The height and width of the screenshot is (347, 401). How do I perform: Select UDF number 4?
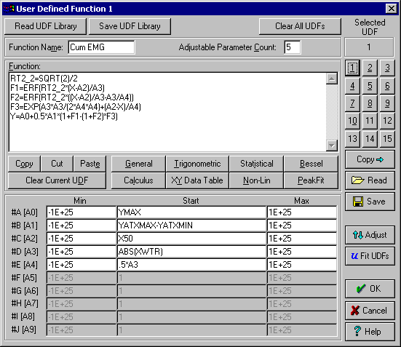point(352,86)
